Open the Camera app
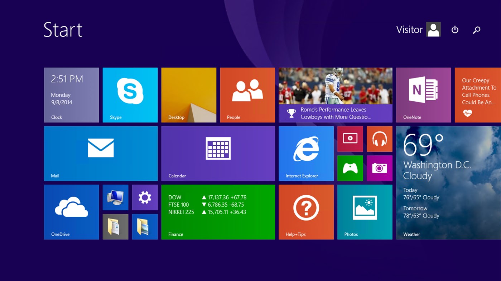 click(379, 168)
